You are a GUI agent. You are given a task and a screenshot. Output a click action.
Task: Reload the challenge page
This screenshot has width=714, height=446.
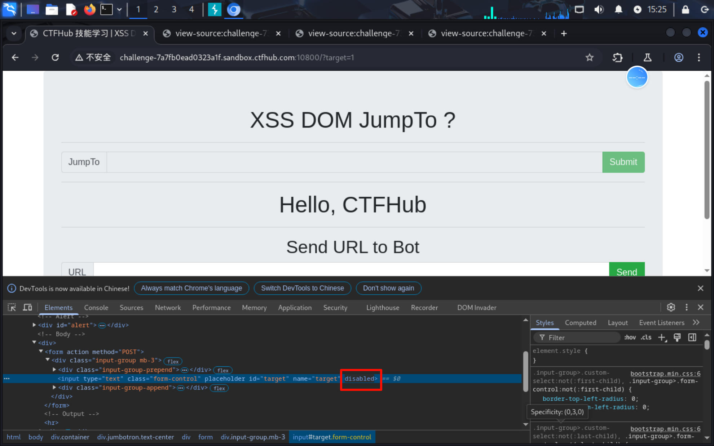click(55, 58)
